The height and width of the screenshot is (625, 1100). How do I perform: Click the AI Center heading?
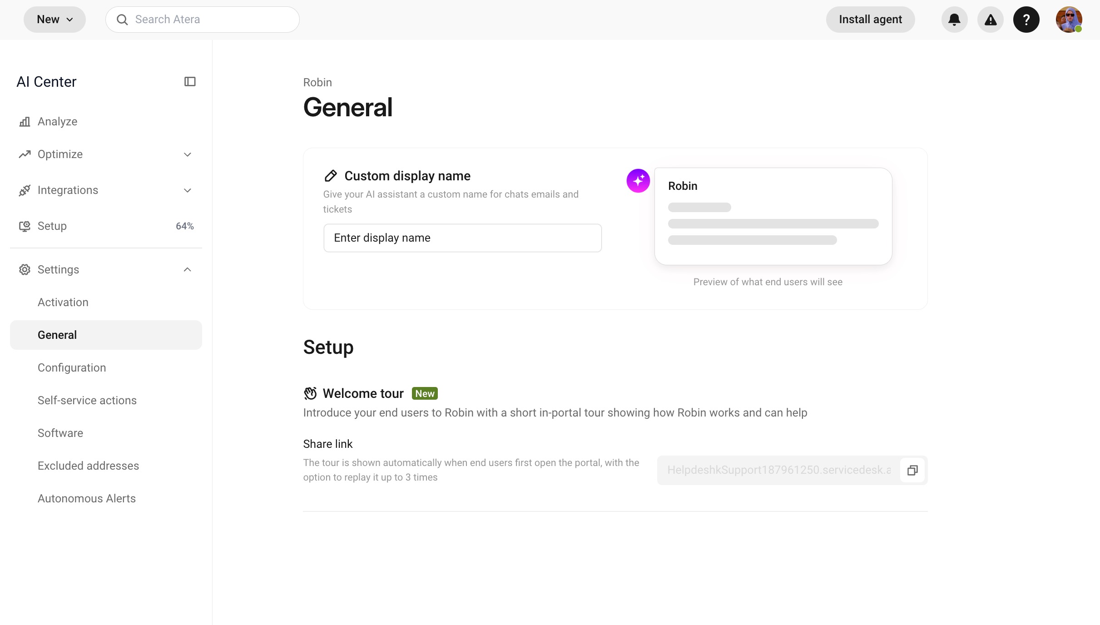[46, 82]
